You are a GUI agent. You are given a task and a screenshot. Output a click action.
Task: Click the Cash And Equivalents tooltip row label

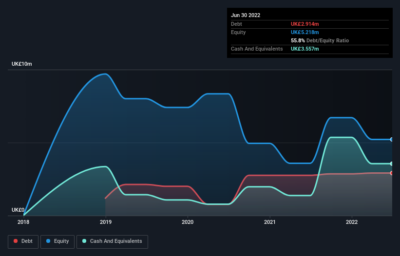(257, 49)
